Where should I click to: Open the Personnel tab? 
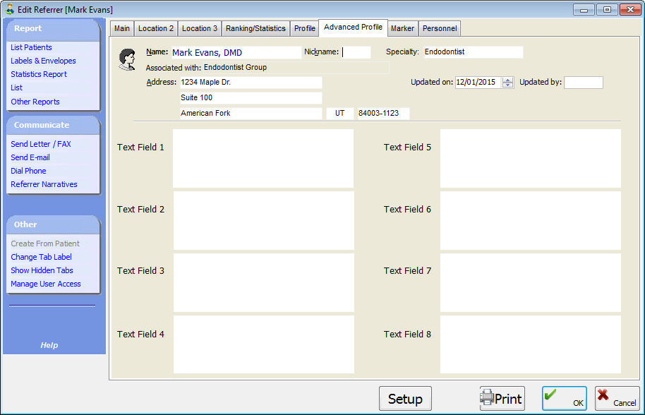pyautogui.click(x=439, y=28)
